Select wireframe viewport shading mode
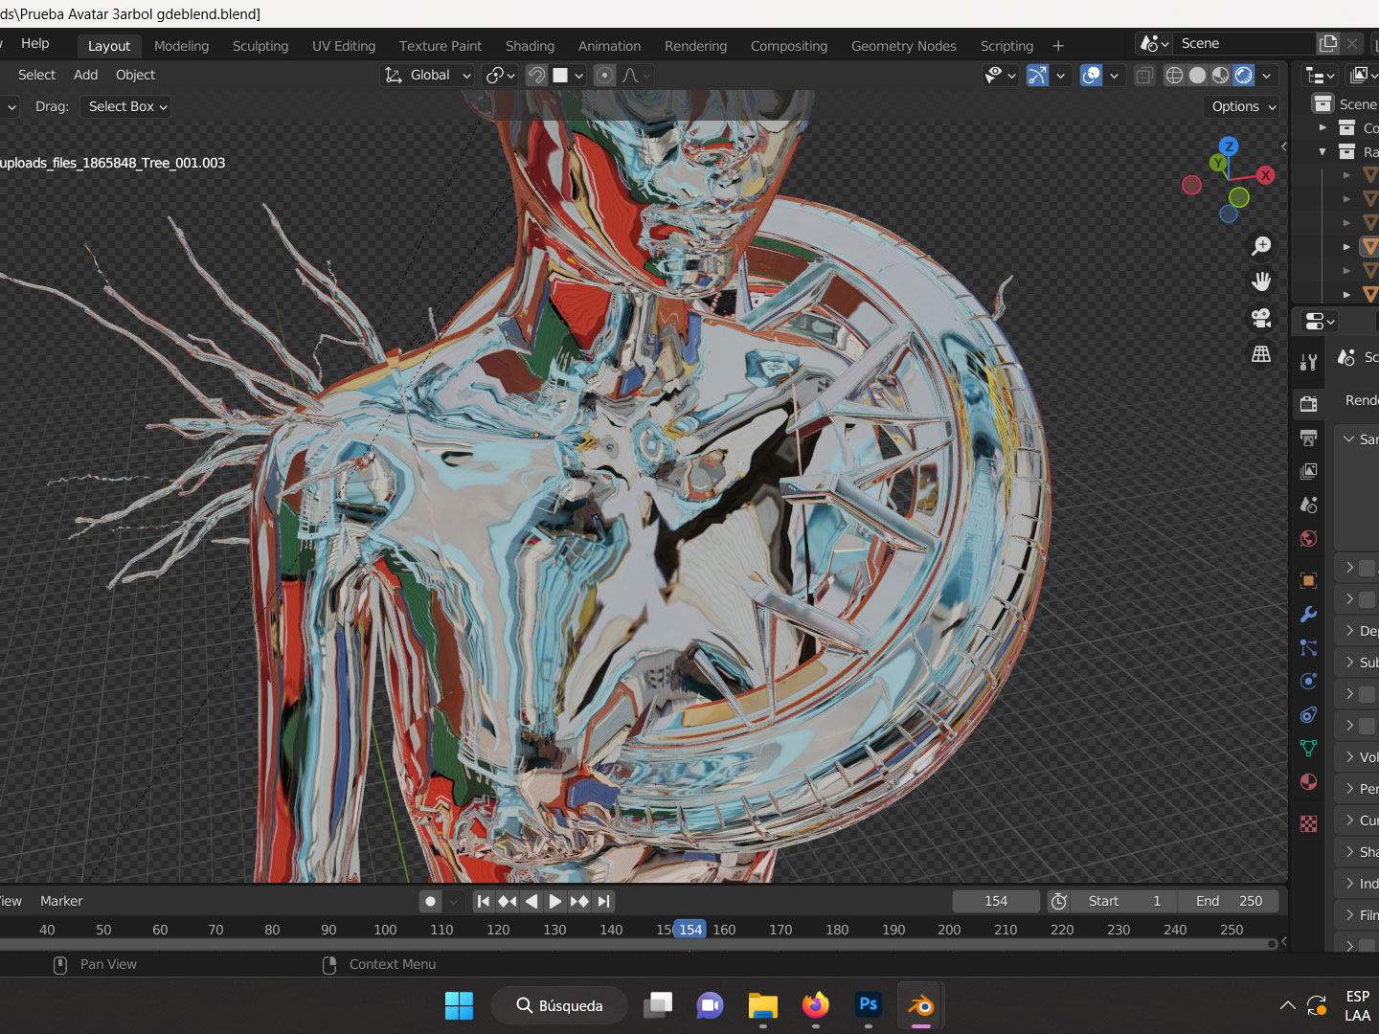 pos(1174,76)
